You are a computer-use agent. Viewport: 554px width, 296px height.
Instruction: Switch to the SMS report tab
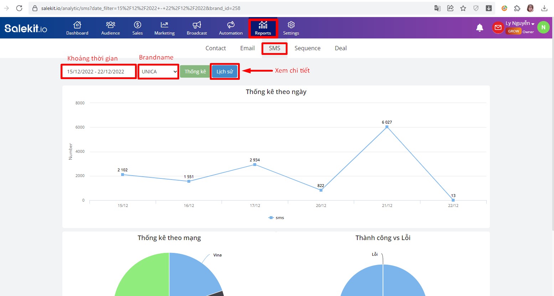coord(274,48)
